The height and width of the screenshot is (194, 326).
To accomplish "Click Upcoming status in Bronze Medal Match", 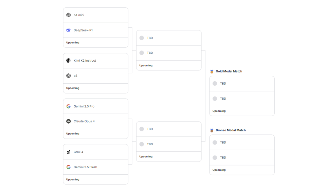I will click(x=219, y=170).
